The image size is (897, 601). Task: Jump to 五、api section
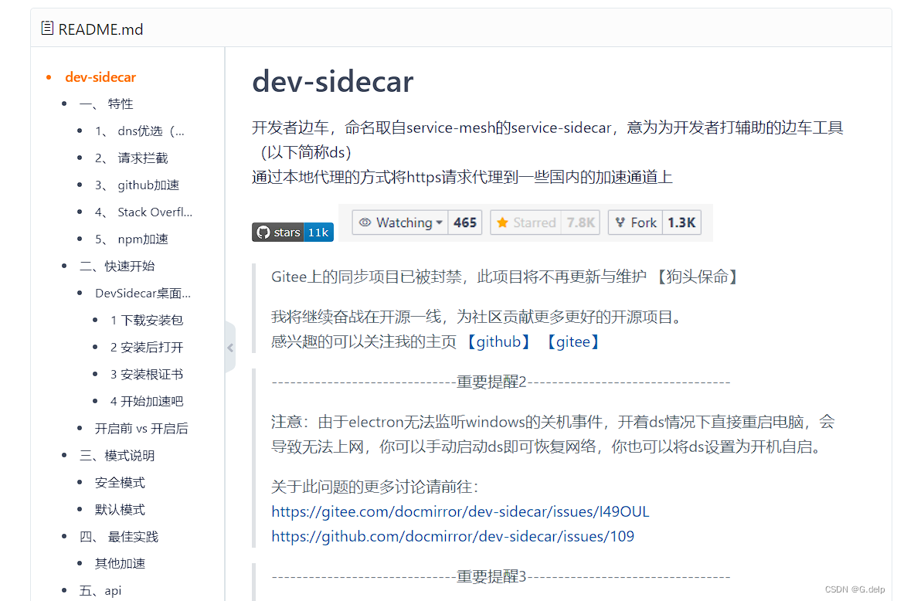pos(100,591)
